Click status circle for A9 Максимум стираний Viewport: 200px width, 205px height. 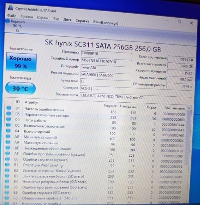point(8,142)
